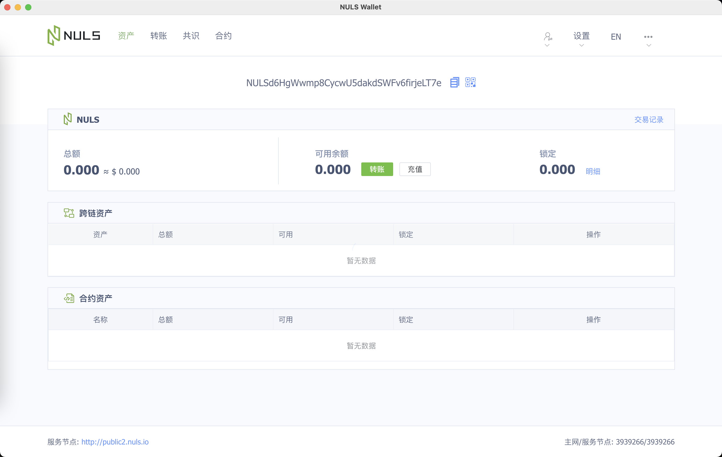Click NULS Wallet window title
The image size is (722, 457).
(x=360, y=7)
